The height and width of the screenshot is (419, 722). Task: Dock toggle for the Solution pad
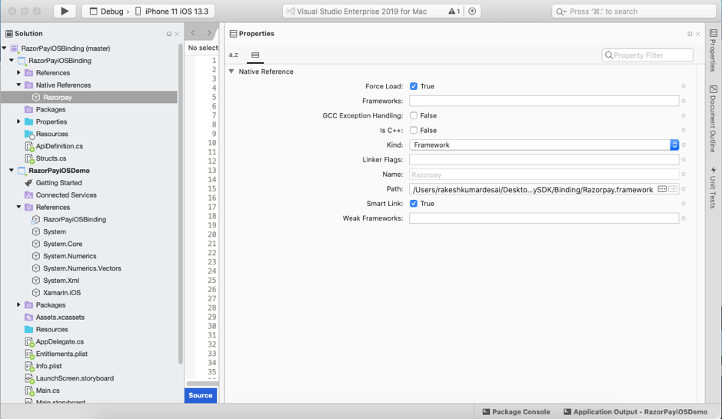click(x=169, y=34)
